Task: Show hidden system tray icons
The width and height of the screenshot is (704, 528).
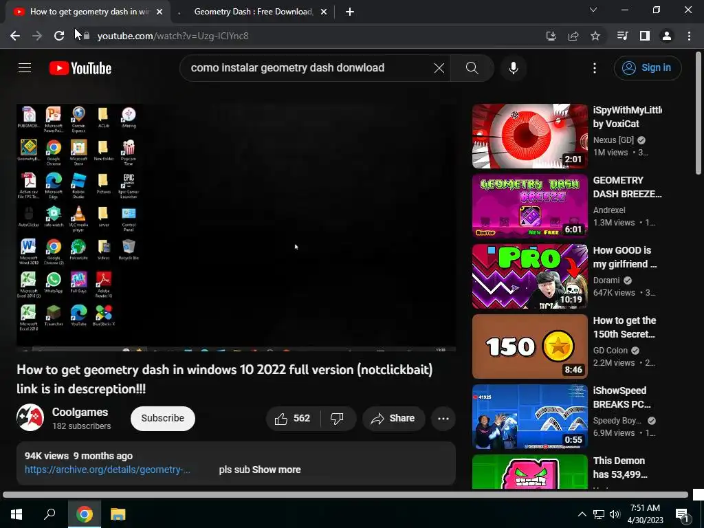Action: 582,514
